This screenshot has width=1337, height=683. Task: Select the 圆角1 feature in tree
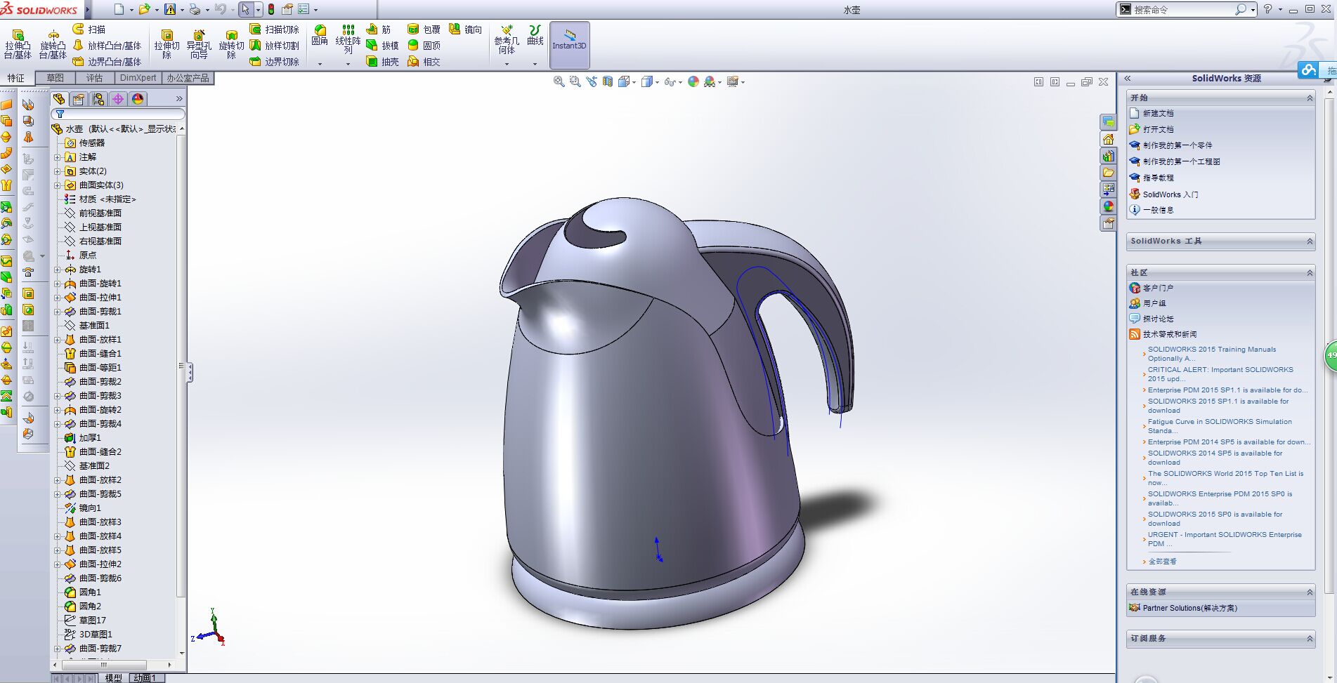[89, 592]
